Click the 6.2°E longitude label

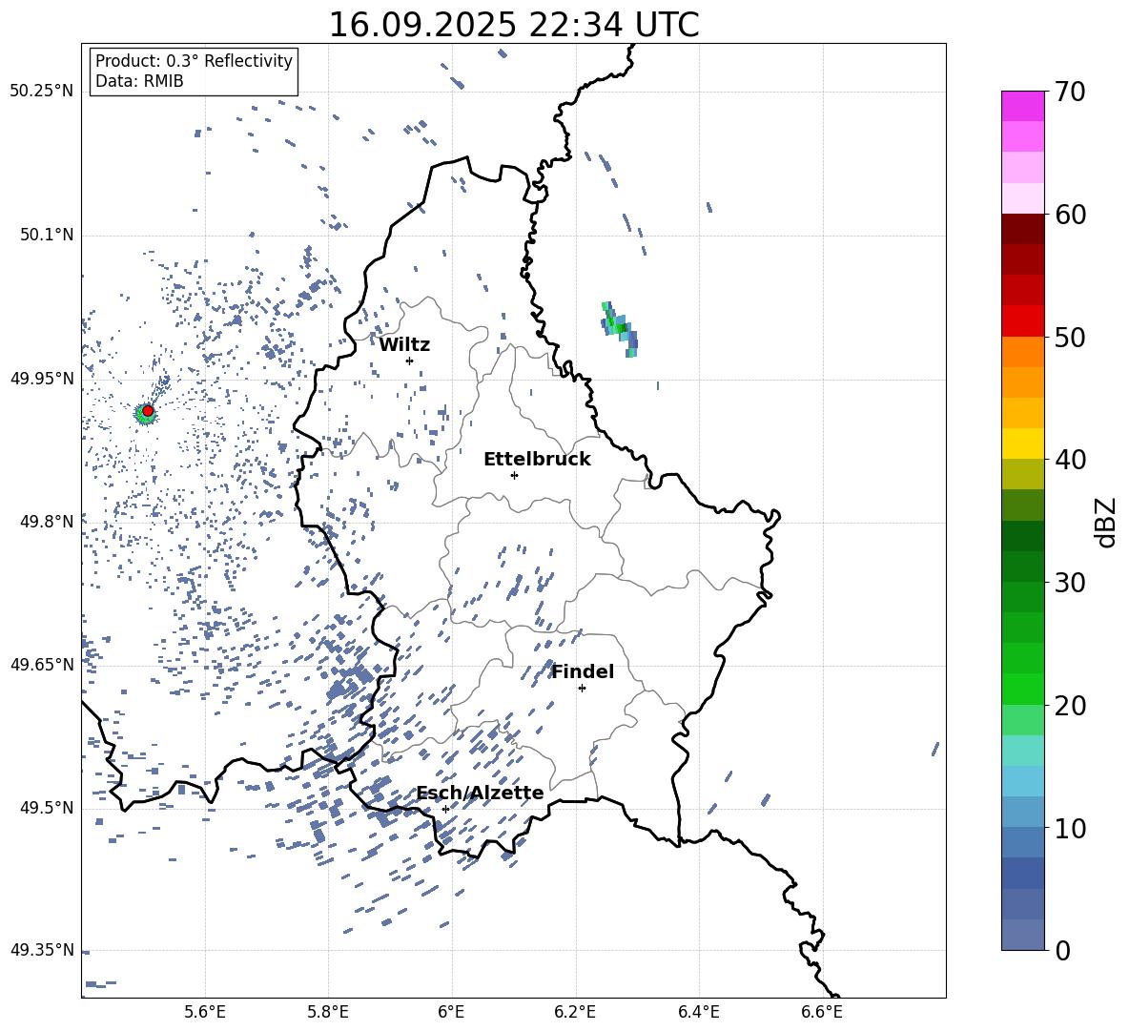tap(575, 1013)
